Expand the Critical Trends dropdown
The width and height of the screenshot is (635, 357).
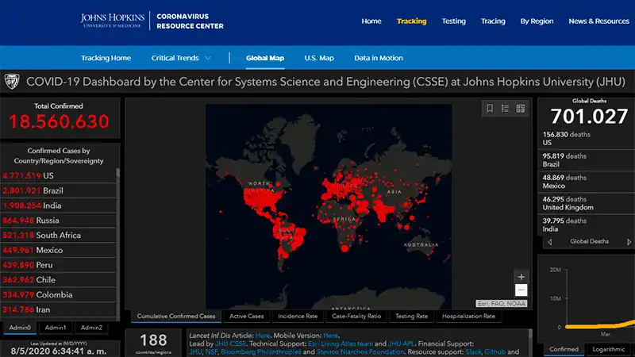point(182,58)
